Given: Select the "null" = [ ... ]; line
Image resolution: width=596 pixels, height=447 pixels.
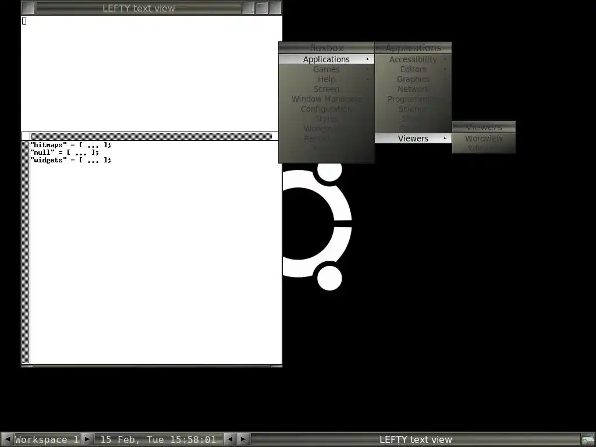Looking at the screenshot, I should 65,152.
